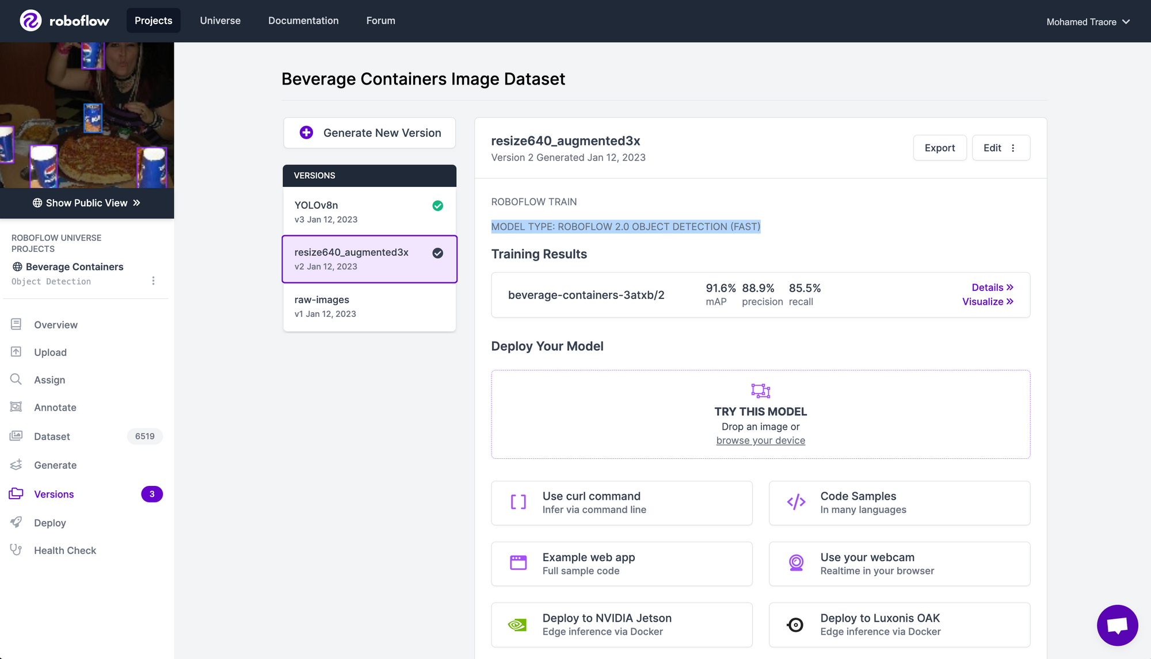Click the Dataset item in sidebar
Viewport: 1151px width, 659px height.
[51, 435]
